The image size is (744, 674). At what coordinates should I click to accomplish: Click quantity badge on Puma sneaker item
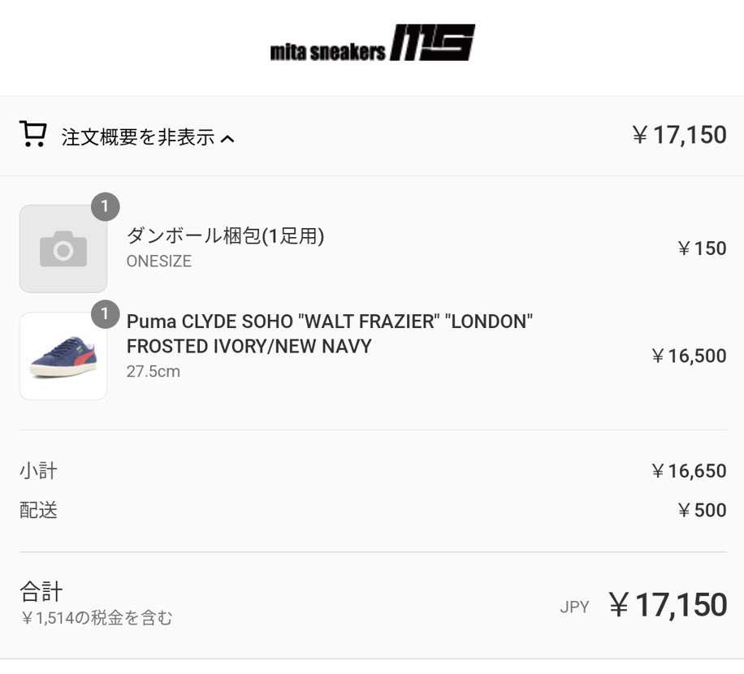106,314
